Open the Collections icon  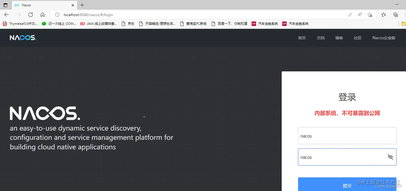(396, 15)
